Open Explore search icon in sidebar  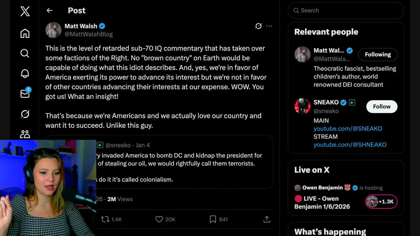point(25,53)
